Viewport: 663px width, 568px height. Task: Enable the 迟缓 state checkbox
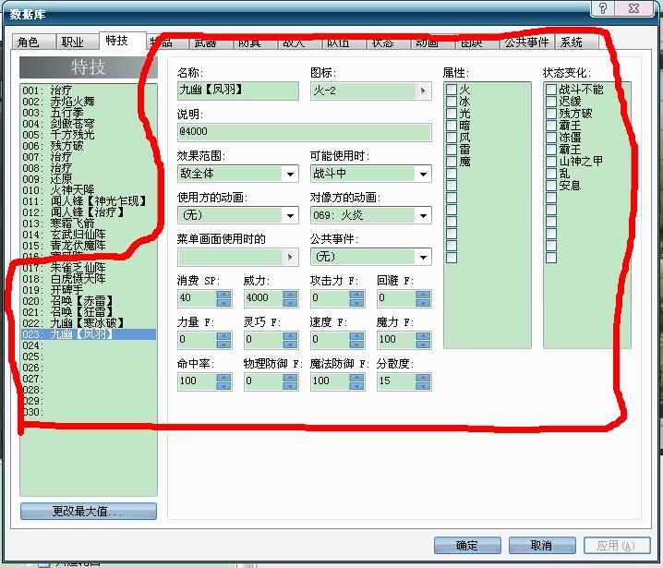(551, 101)
